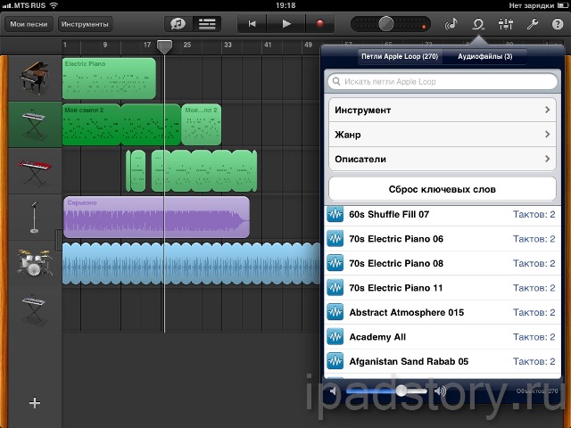Select the highlighted keyboard sampler track

pyautogui.click(x=35, y=125)
